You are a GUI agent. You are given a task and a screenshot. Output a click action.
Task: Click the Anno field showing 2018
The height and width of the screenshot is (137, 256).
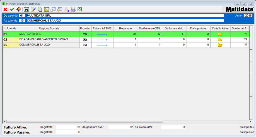[248, 16]
